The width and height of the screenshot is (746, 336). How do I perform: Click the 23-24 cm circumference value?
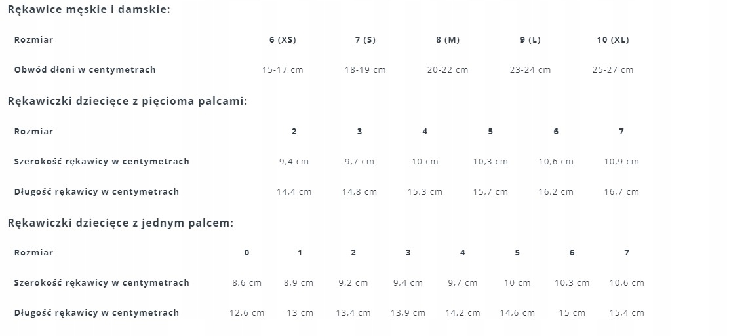(530, 70)
